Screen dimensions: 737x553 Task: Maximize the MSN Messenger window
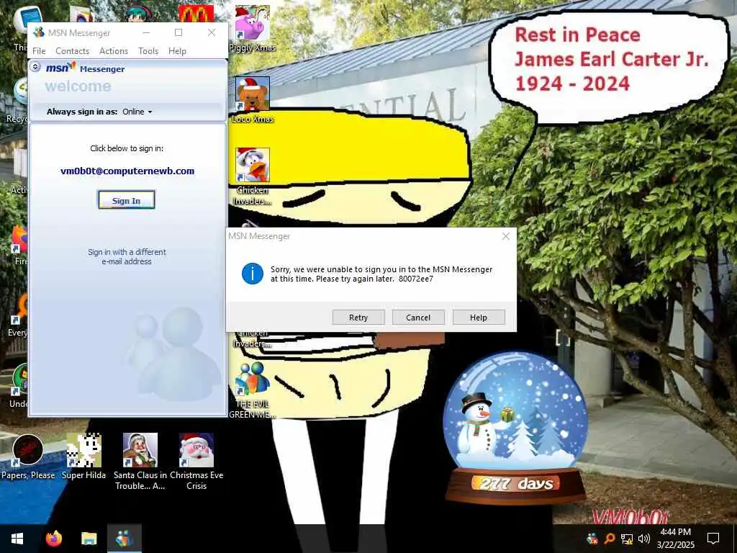(178, 32)
